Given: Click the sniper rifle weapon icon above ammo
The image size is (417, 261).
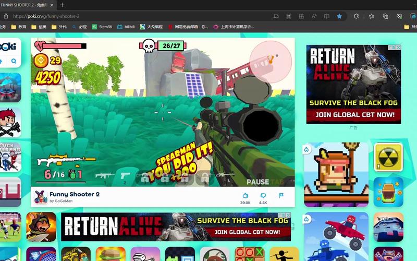Looking at the screenshot, I should click(x=67, y=160).
